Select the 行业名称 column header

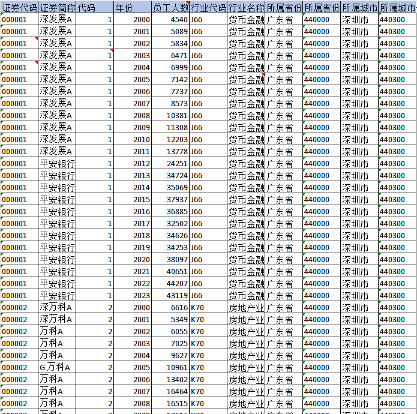pyautogui.click(x=246, y=8)
